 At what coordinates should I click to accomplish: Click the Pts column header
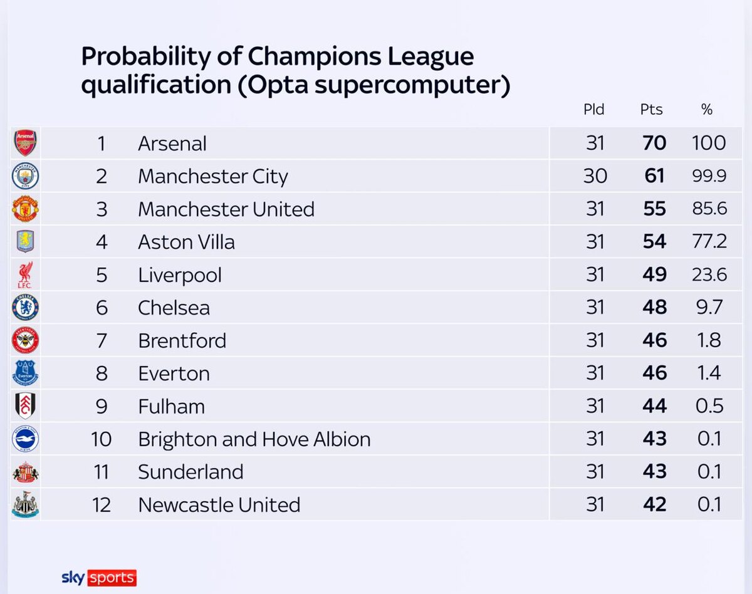pos(652,110)
